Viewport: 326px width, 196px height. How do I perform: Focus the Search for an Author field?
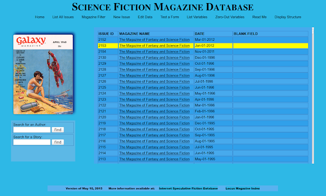coord(32,130)
